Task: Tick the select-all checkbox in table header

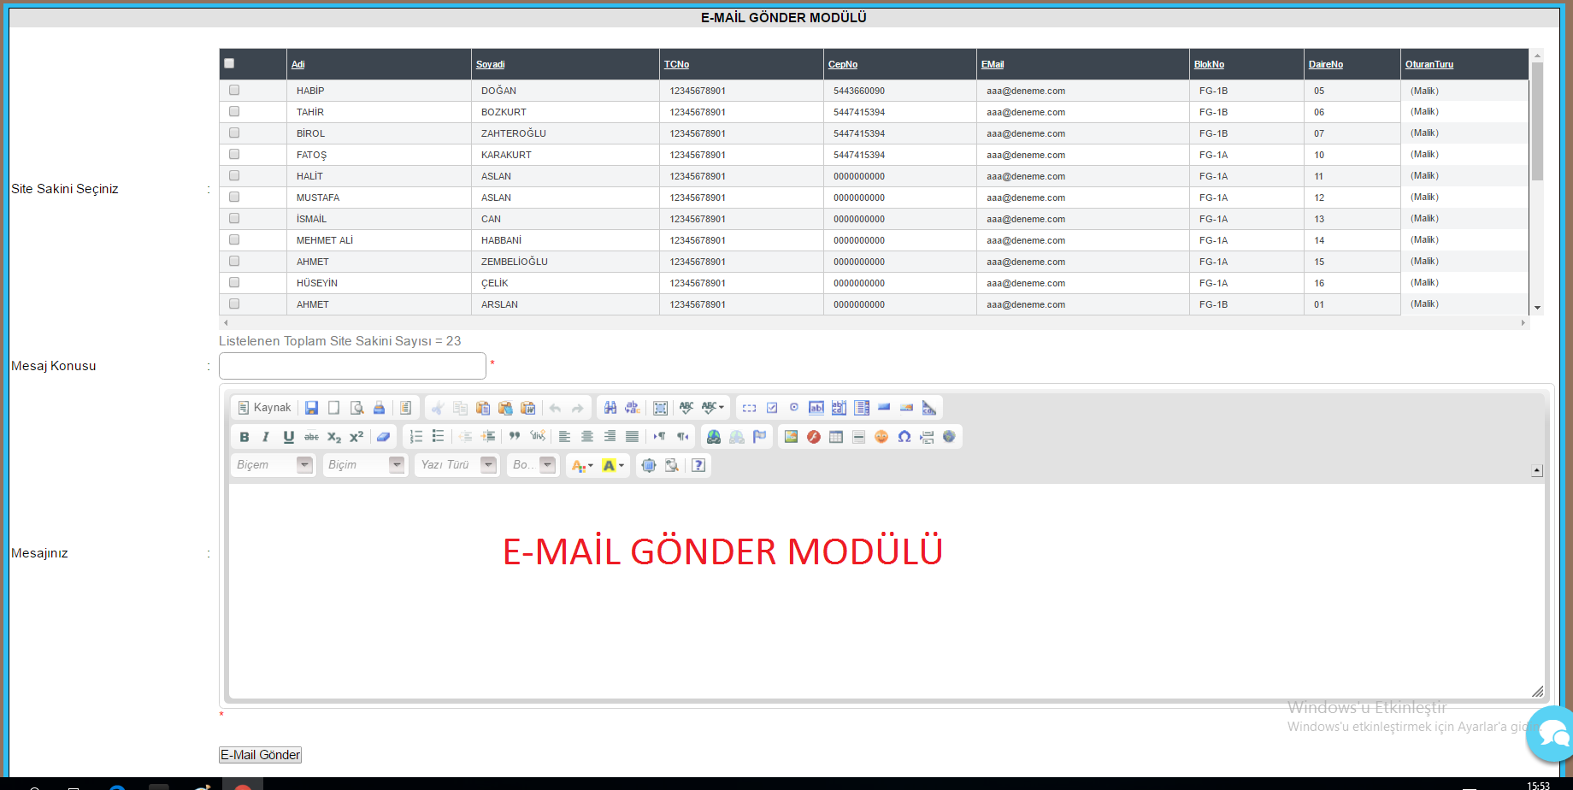Action: coord(229,63)
